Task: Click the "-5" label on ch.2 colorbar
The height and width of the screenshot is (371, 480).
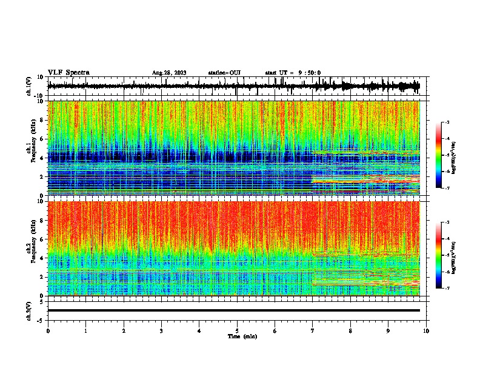Action: [447, 255]
